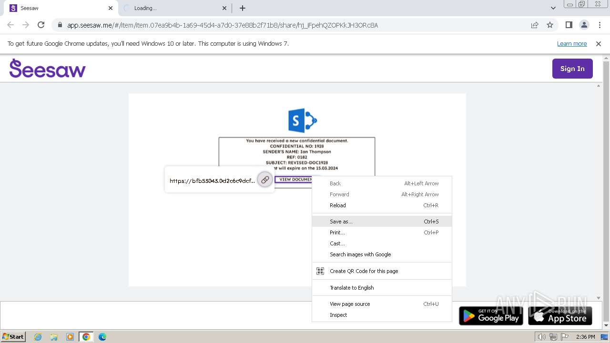
Task: Click the share page icon in address bar
Action: (x=535, y=25)
